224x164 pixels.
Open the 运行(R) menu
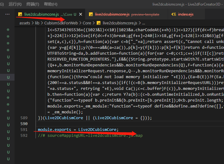pos(15,4)
